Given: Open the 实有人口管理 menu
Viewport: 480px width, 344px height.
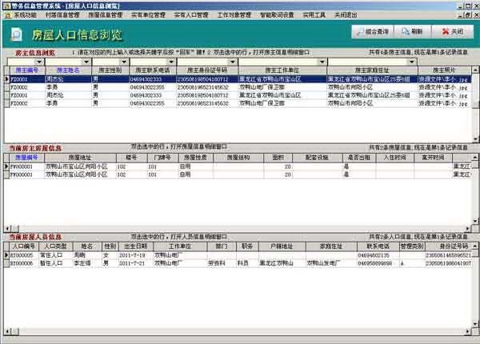Looking at the screenshot, I should click(x=190, y=14).
